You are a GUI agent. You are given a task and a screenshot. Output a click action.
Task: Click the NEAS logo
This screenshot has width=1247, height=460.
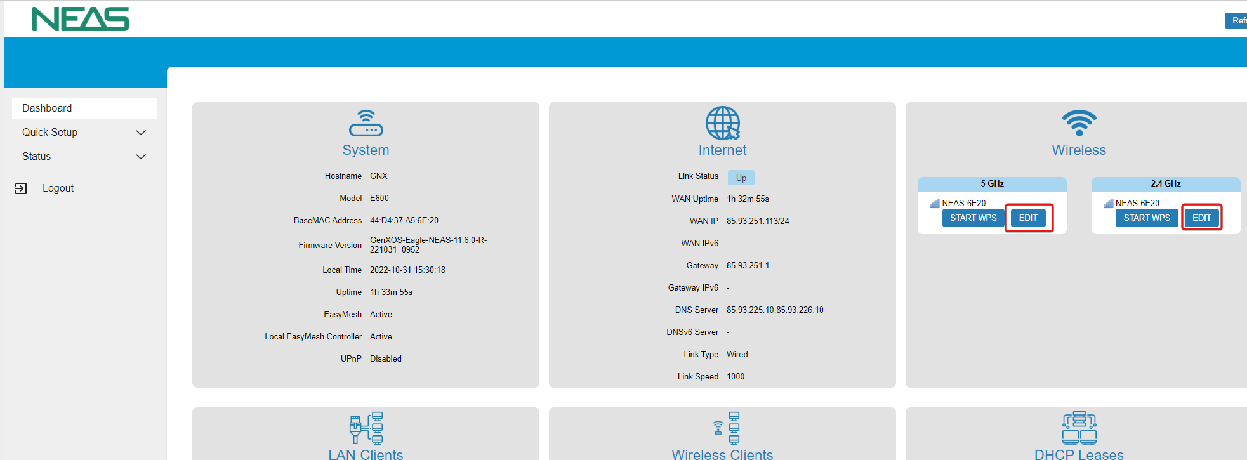point(81,19)
